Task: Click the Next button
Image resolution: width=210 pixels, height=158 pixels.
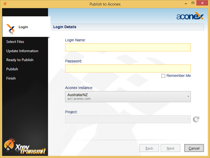Action: (170, 148)
